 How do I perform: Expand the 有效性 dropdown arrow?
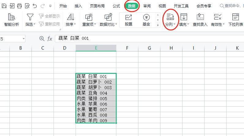click(x=223, y=24)
